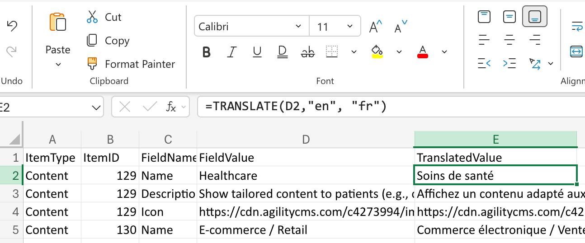585x243 pixels.
Task: Click the cell with Soins de santé
Action: (x=496, y=176)
